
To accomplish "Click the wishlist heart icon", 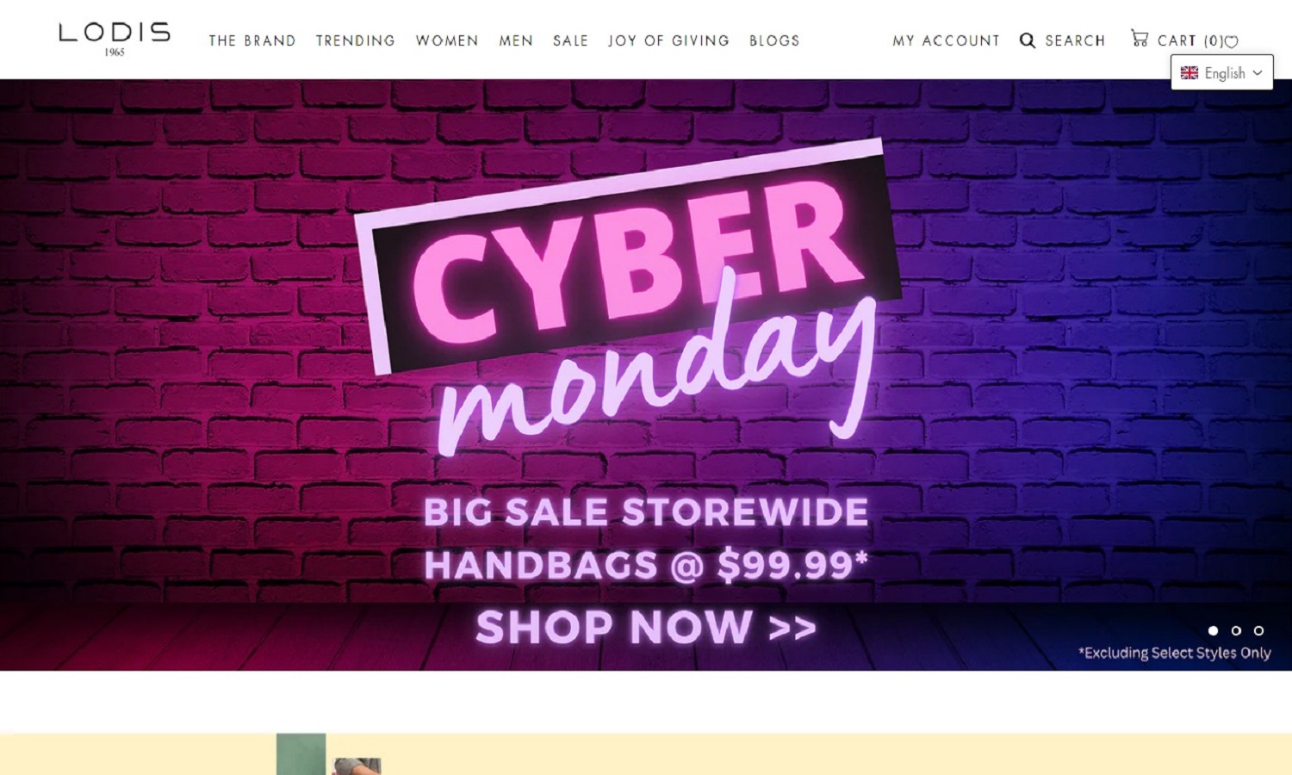I will tap(1232, 41).
